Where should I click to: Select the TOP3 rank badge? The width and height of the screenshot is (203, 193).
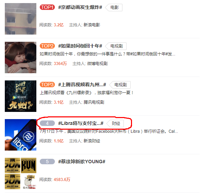(47, 85)
